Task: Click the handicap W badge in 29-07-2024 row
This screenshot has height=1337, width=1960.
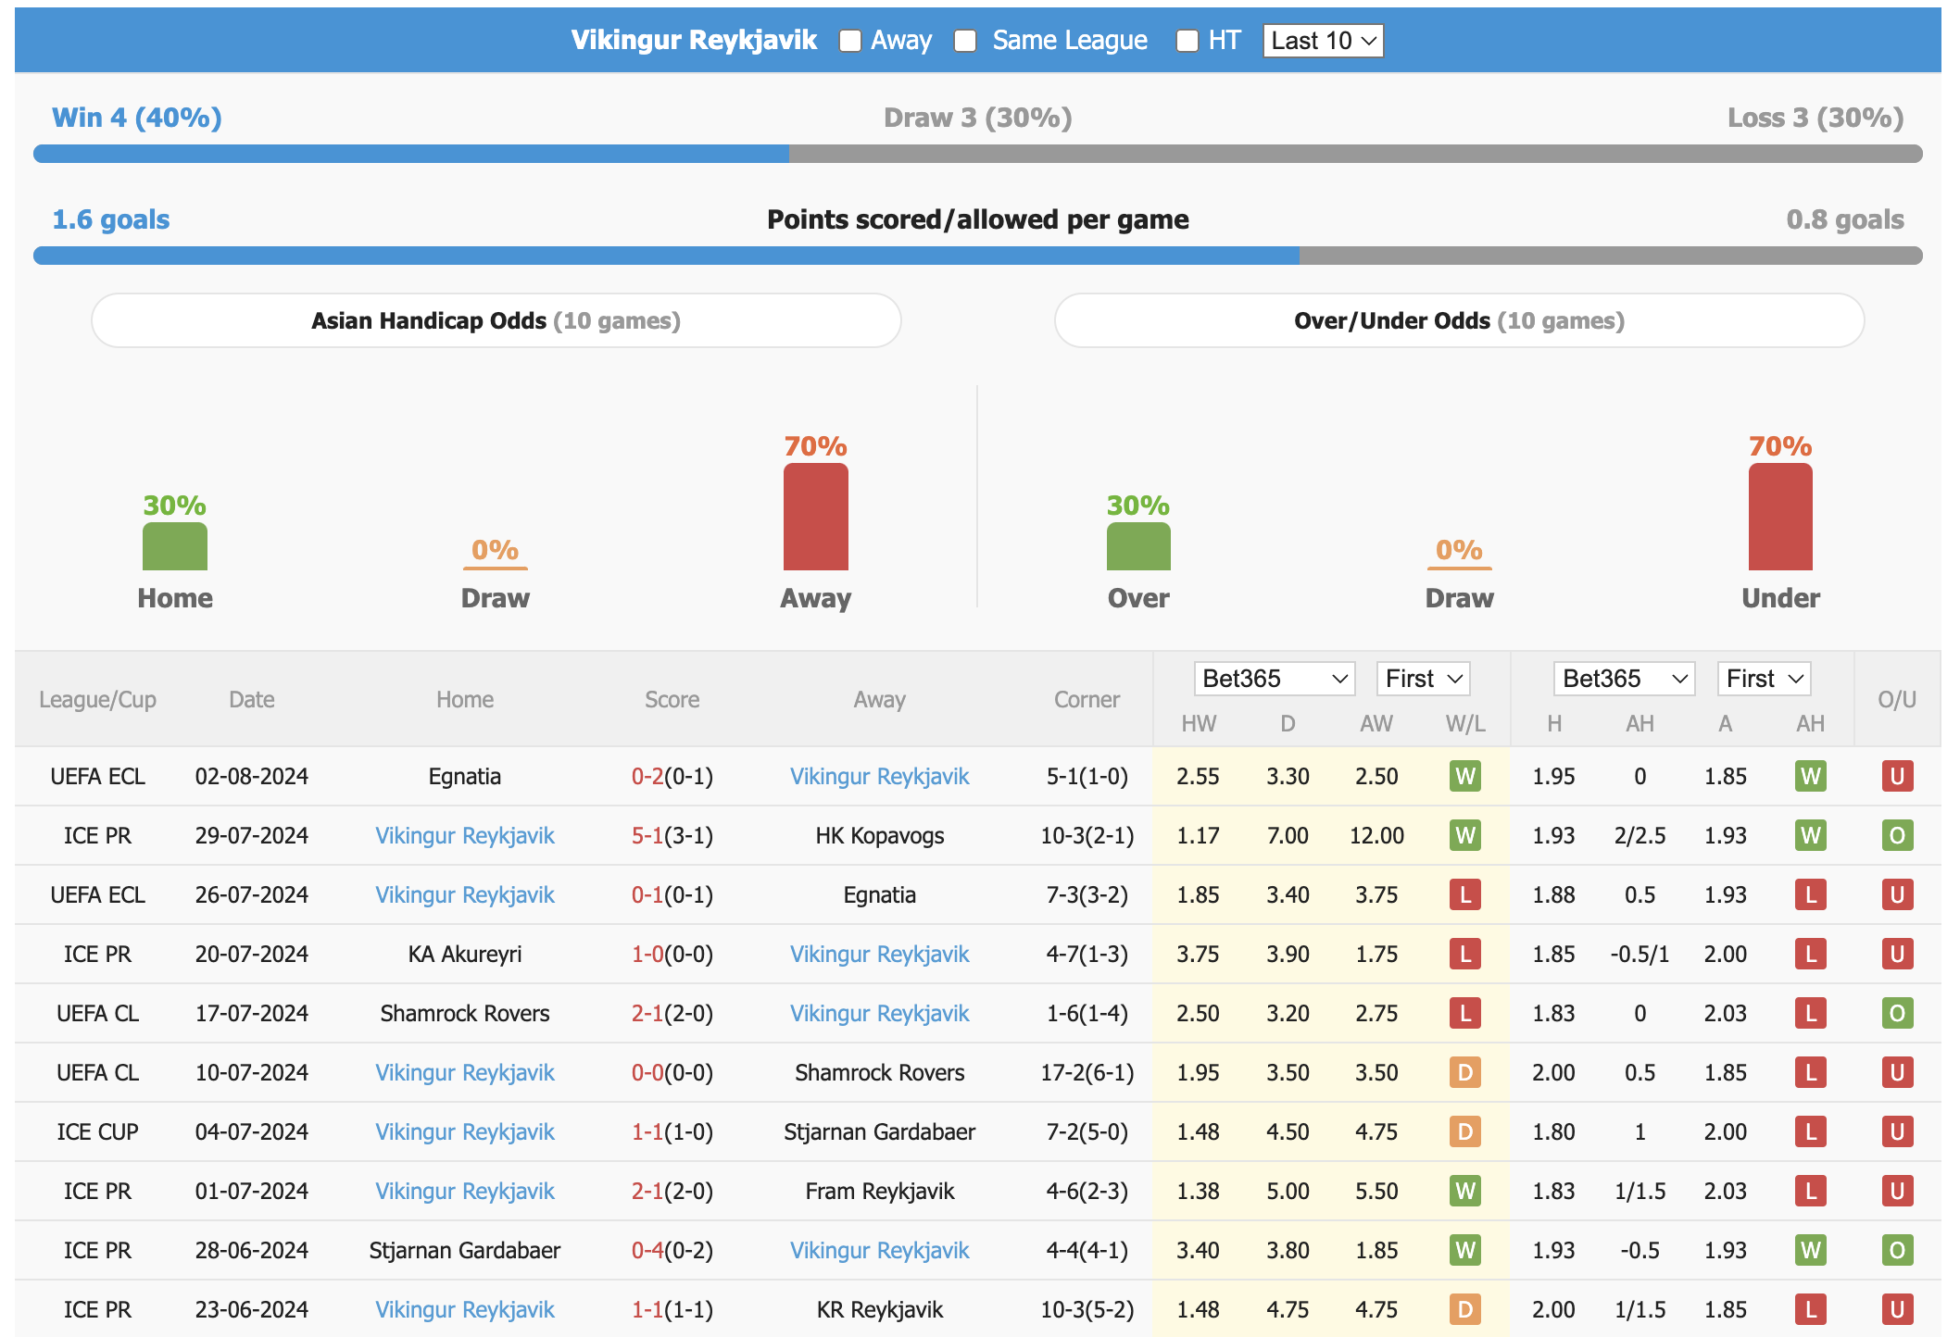Action: click(x=1811, y=835)
